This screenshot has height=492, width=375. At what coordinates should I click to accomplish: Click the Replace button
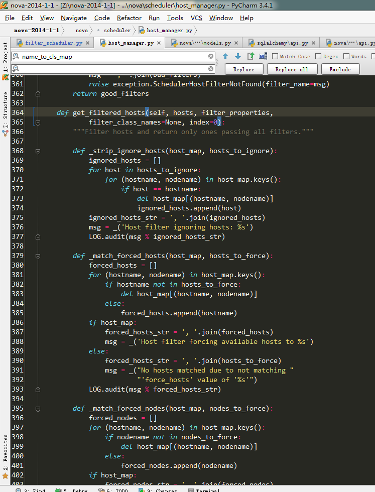pos(244,69)
